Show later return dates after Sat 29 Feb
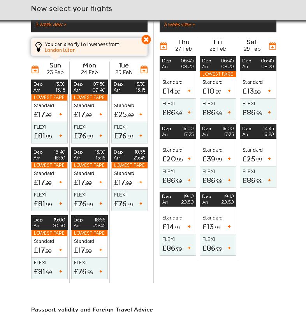Image resolution: width=306 pixels, height=315 pixels. pos(273,46)
